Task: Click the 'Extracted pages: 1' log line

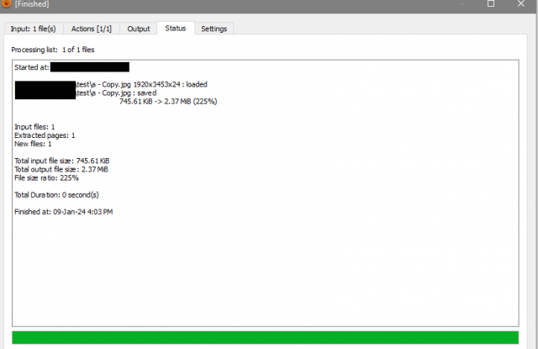Action: point(45,135)
